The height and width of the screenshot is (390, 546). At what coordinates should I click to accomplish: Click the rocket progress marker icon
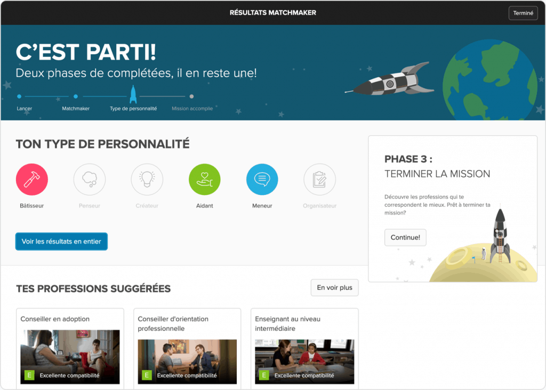pos(133,94)
